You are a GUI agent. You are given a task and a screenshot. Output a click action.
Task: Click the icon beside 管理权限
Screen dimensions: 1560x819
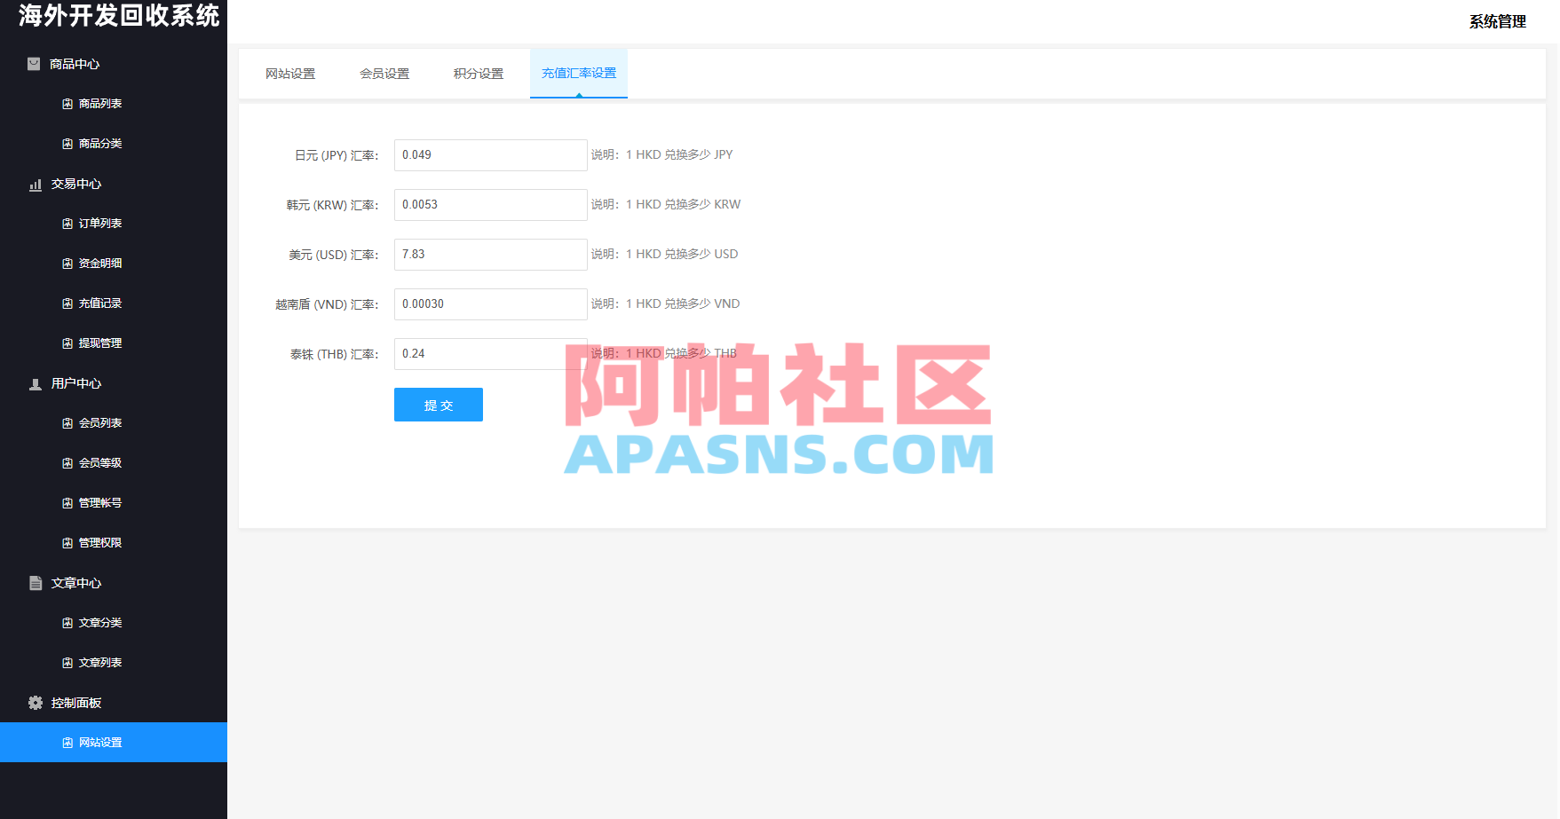67,543
